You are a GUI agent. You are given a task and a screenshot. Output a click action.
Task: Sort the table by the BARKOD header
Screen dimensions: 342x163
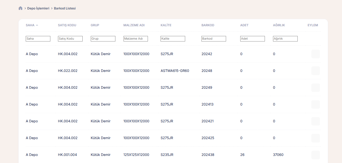208,25
